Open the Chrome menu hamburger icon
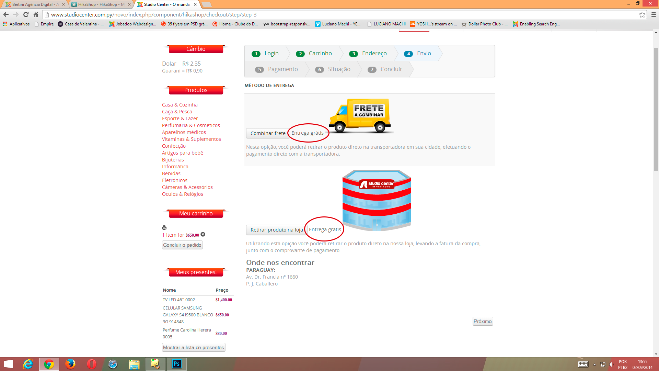This screenshot has width=659, height=371. [654, 14]
